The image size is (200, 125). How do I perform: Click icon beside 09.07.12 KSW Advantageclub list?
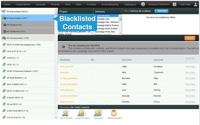[4, 44]
